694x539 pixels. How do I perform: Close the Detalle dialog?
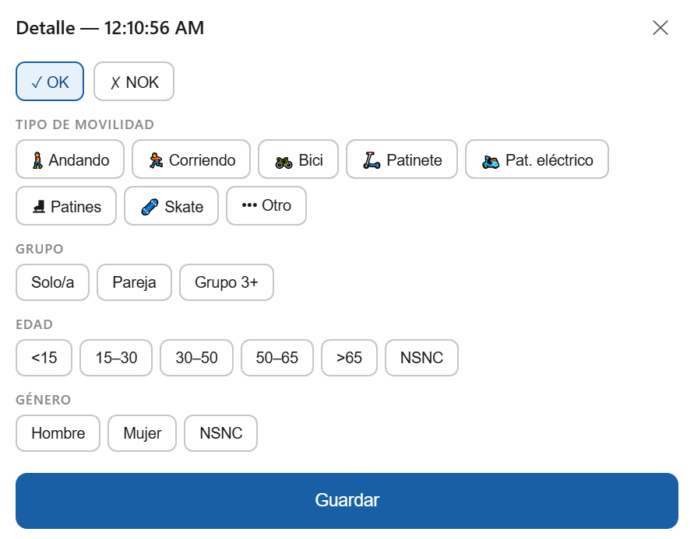tap(661, 28)
